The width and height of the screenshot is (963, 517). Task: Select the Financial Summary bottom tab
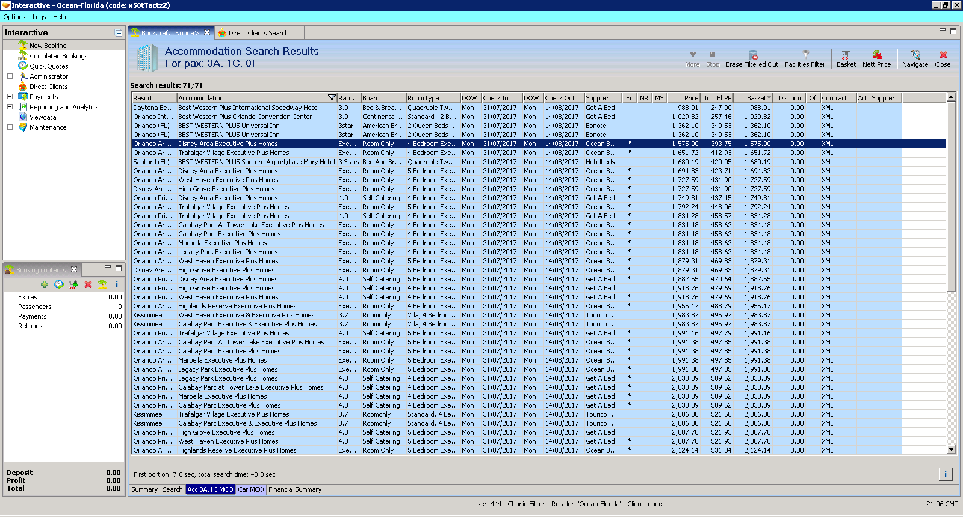click(295, 490)
